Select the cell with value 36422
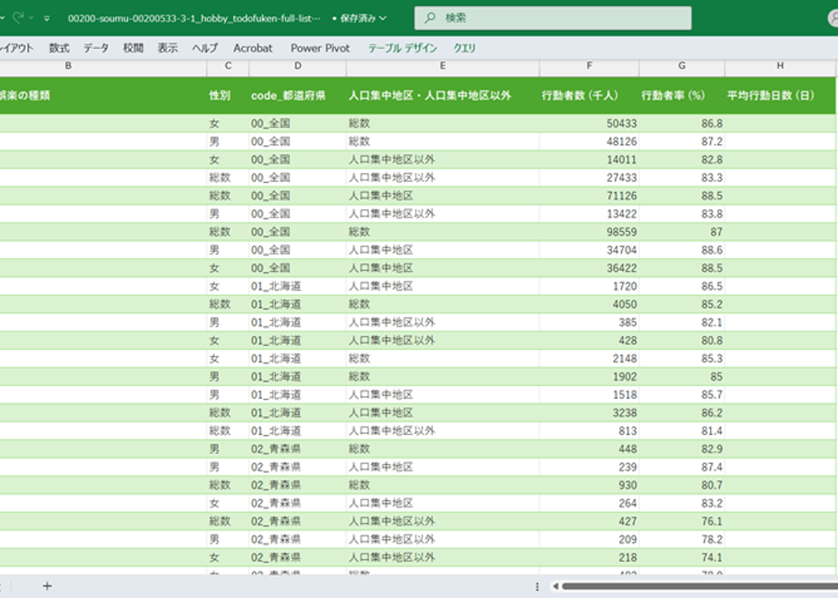 (x=589, y=268)
